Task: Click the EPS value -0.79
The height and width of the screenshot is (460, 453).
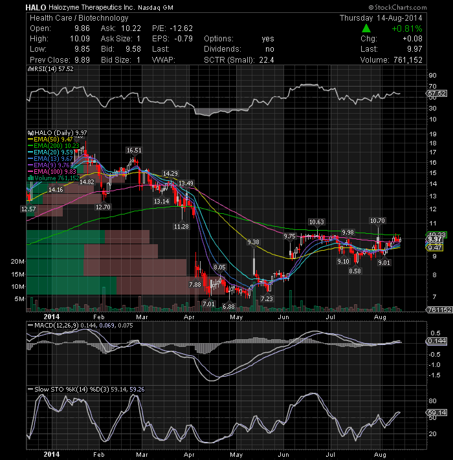Action: (x=184, y=39)
